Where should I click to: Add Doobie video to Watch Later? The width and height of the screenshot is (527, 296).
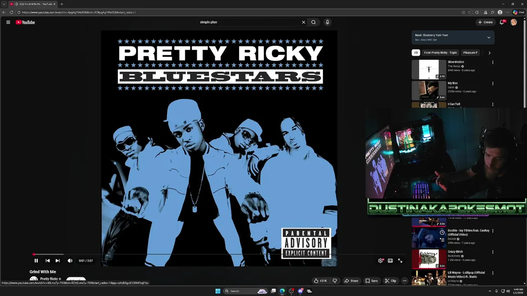pyautogui.click(x=442, y=232)
